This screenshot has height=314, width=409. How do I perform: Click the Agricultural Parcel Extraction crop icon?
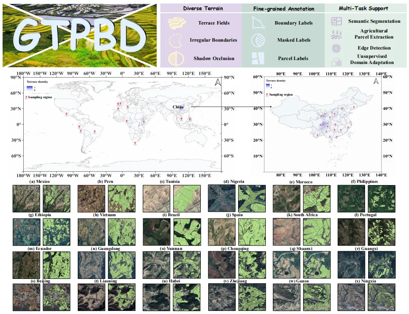(336, 34)
